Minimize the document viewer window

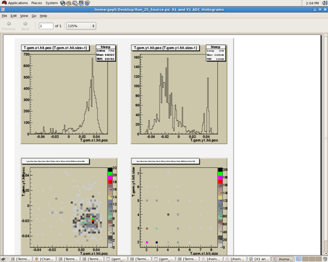click(315, 10)
